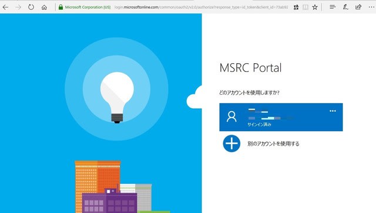Open the web notes pen icon

(345, 7)
